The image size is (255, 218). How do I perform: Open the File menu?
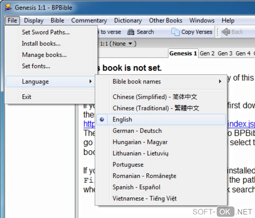(x=12, y=21)
